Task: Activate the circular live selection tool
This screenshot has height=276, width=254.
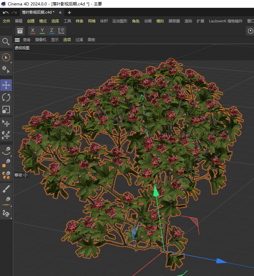Action: 6,57
